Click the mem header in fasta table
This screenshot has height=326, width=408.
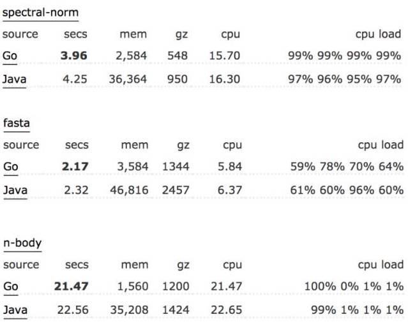[133, 145]
